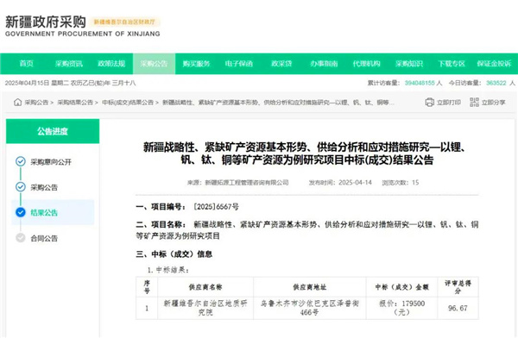The height and width of the screenshot is (338, 518).
Task: Click the 评审总得分 column header
Action: tap(458, 287)
